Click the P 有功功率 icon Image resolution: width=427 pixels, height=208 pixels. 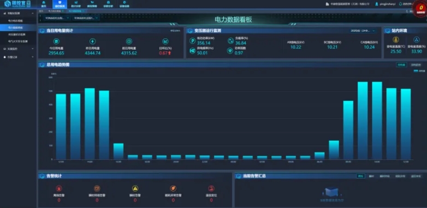pos(193,41)
